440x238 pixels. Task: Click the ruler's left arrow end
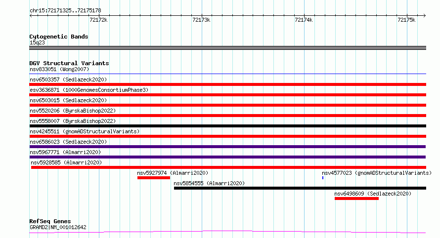(x=31, y=16)
